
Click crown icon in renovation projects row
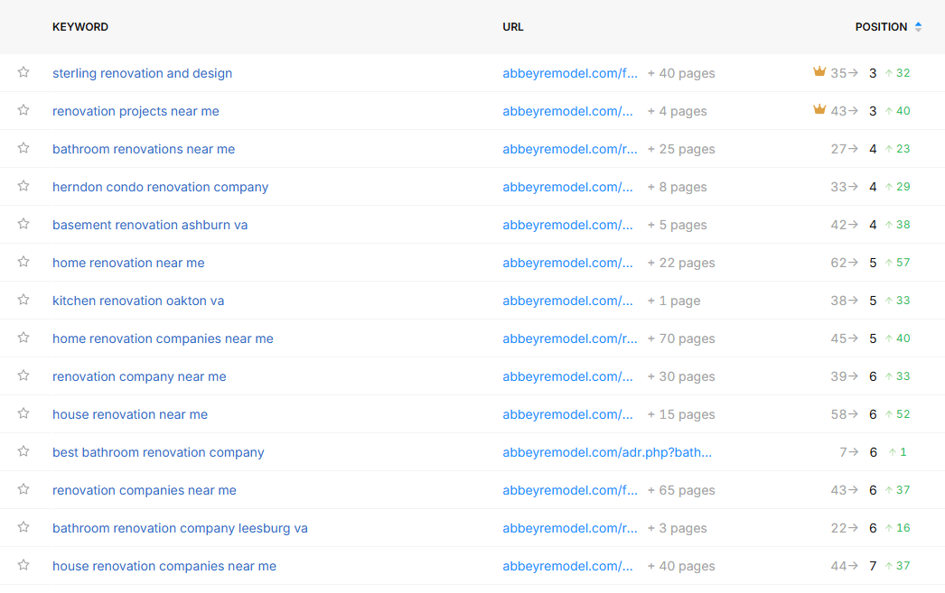[819, 110]
